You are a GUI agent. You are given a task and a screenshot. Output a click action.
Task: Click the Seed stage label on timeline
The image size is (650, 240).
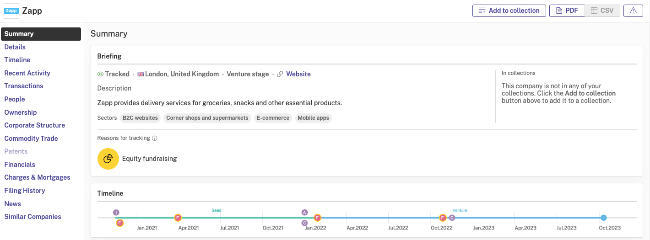[217, 210]
